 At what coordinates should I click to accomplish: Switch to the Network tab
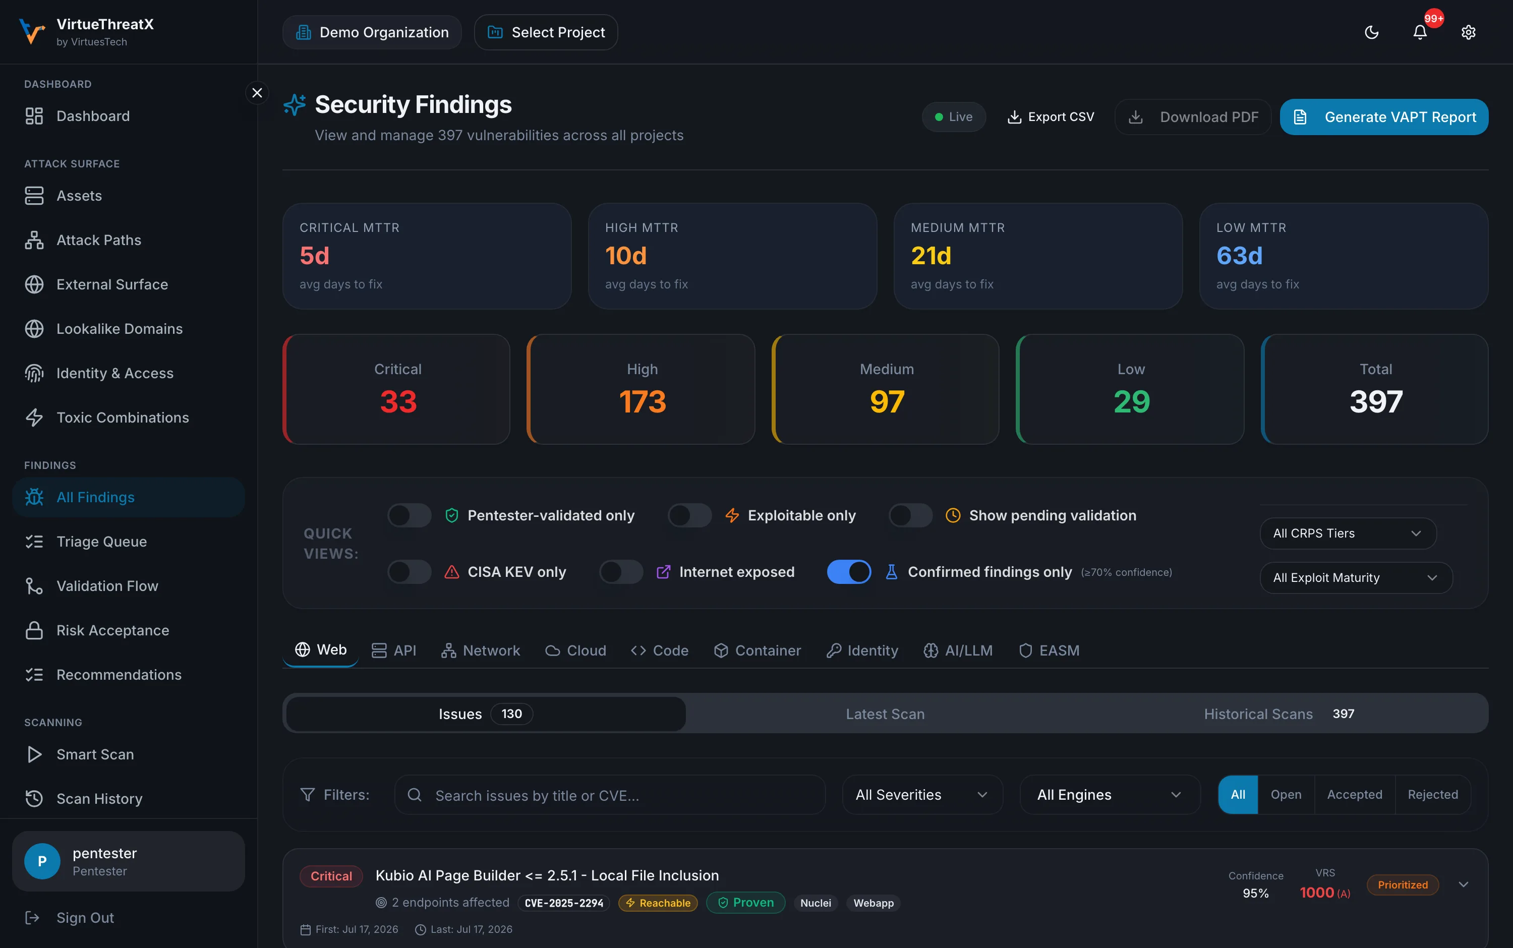tap(480, 651)
